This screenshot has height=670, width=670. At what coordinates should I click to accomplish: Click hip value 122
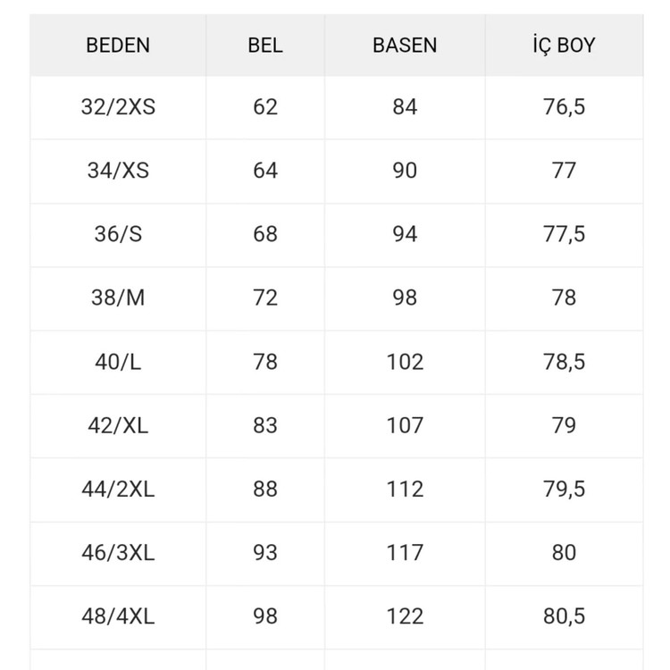pyautogui.click(x=405, y=616)
